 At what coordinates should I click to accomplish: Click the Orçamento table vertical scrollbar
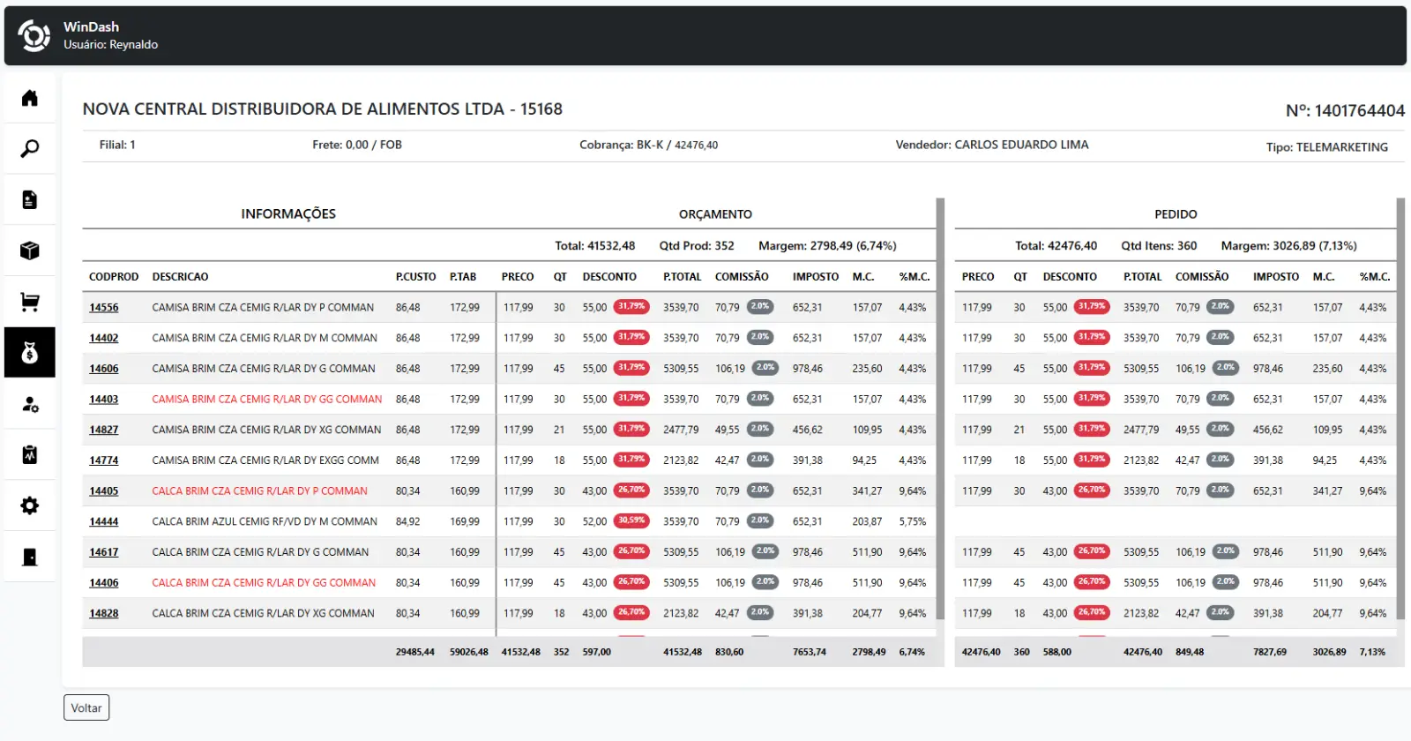coord(940,406)
